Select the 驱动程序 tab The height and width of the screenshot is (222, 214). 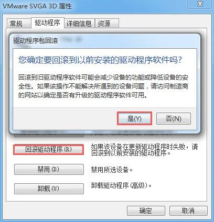coord(48,23)
